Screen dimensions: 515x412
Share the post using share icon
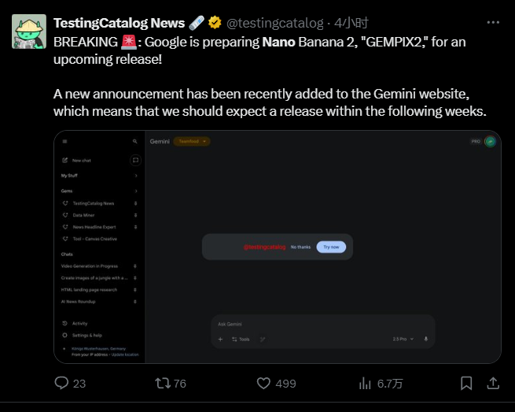point(493,383)
